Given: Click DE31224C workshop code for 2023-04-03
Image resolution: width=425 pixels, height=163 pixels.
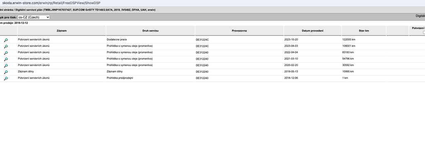Looking at the screenshot, I should (202, 46).
